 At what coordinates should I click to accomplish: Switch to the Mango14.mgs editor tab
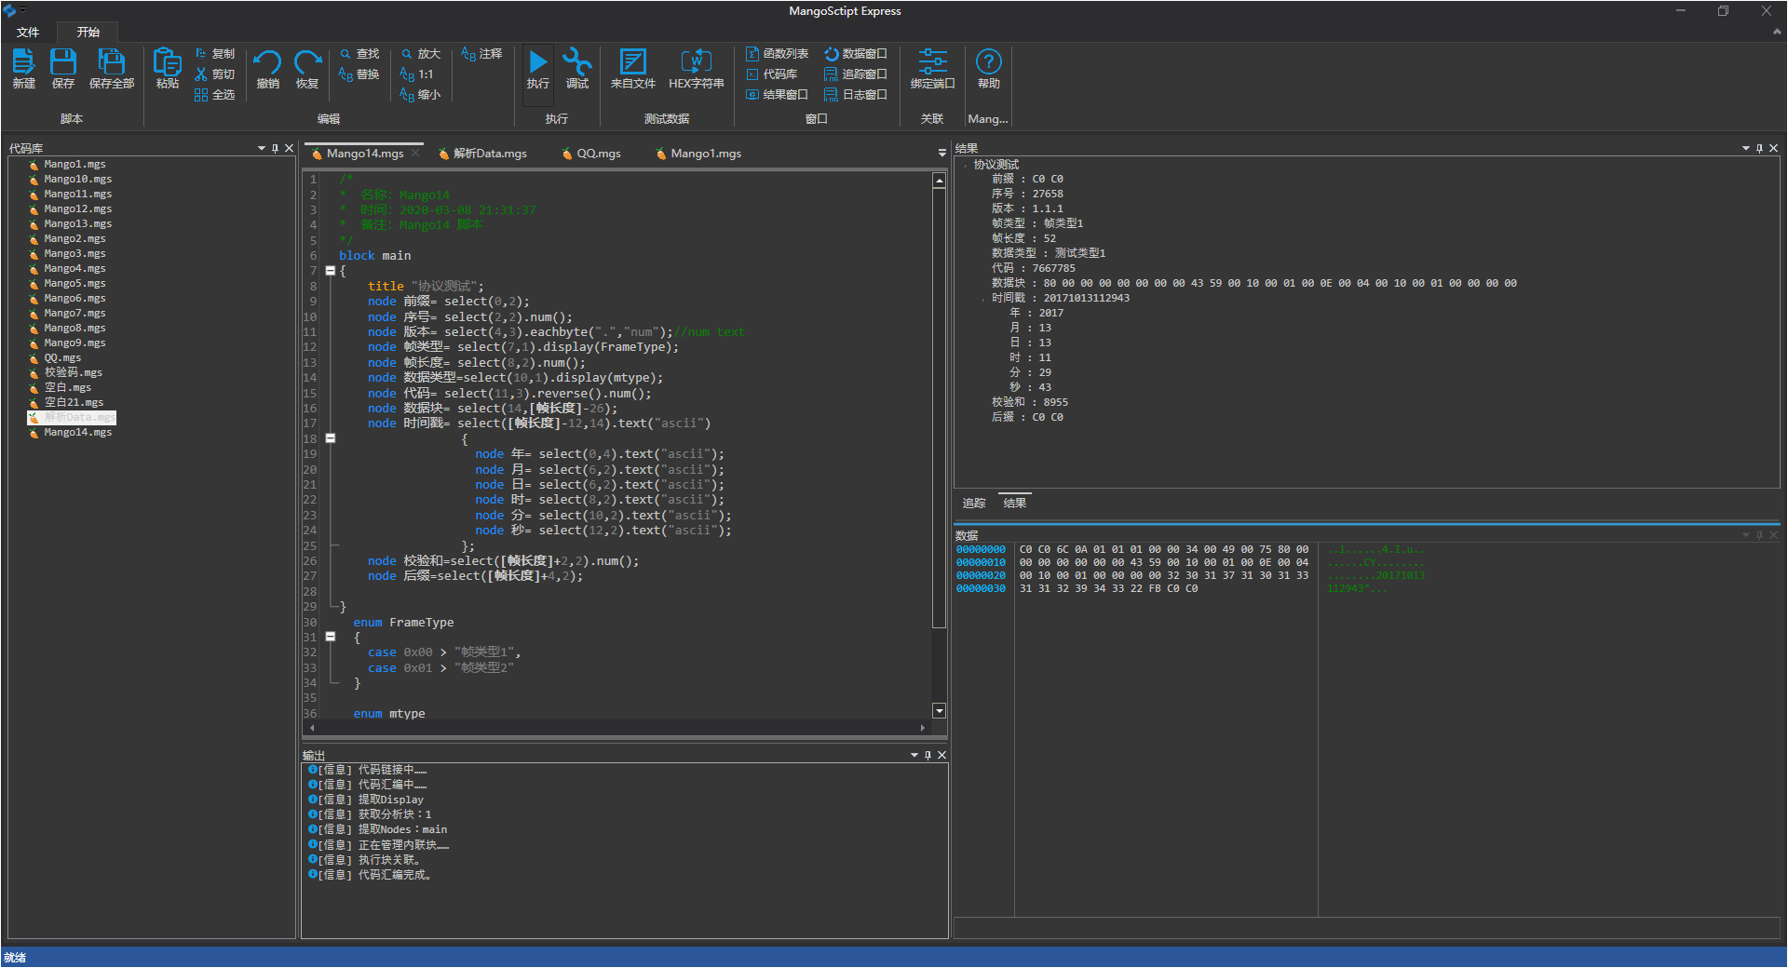(x=365, y=154)
